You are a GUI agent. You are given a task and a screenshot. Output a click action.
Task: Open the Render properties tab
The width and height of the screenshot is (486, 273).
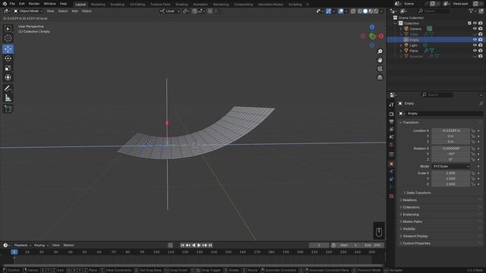pyautogui.click(x=392, y=115)
